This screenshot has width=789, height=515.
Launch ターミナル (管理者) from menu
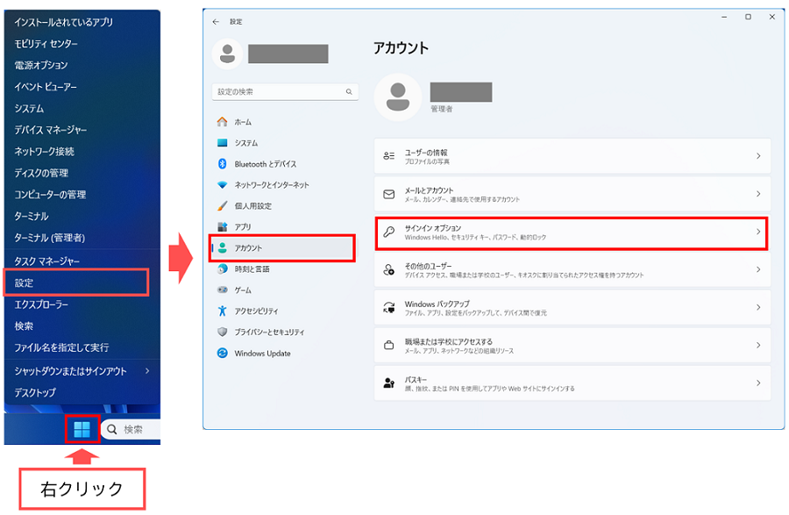click(49, 238)
